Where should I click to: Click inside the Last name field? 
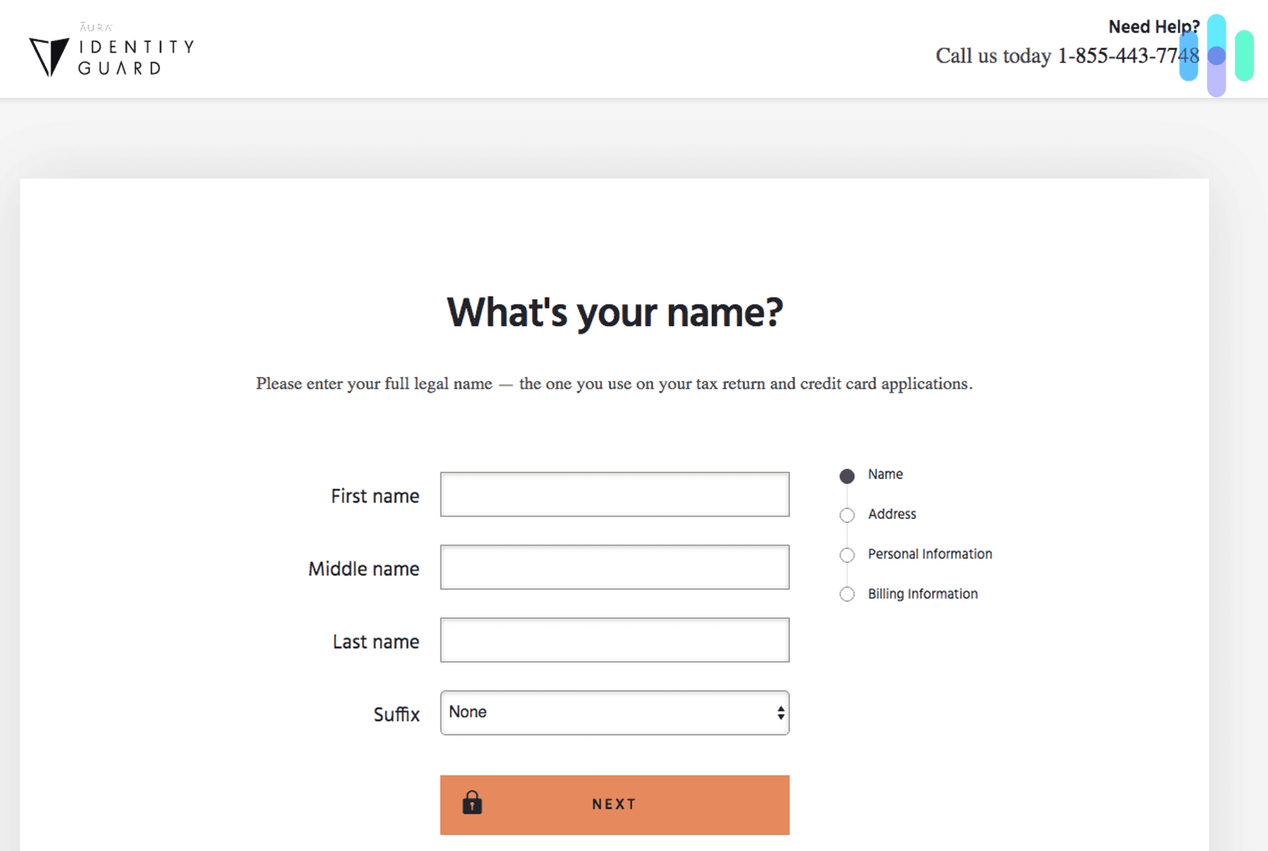614,640
